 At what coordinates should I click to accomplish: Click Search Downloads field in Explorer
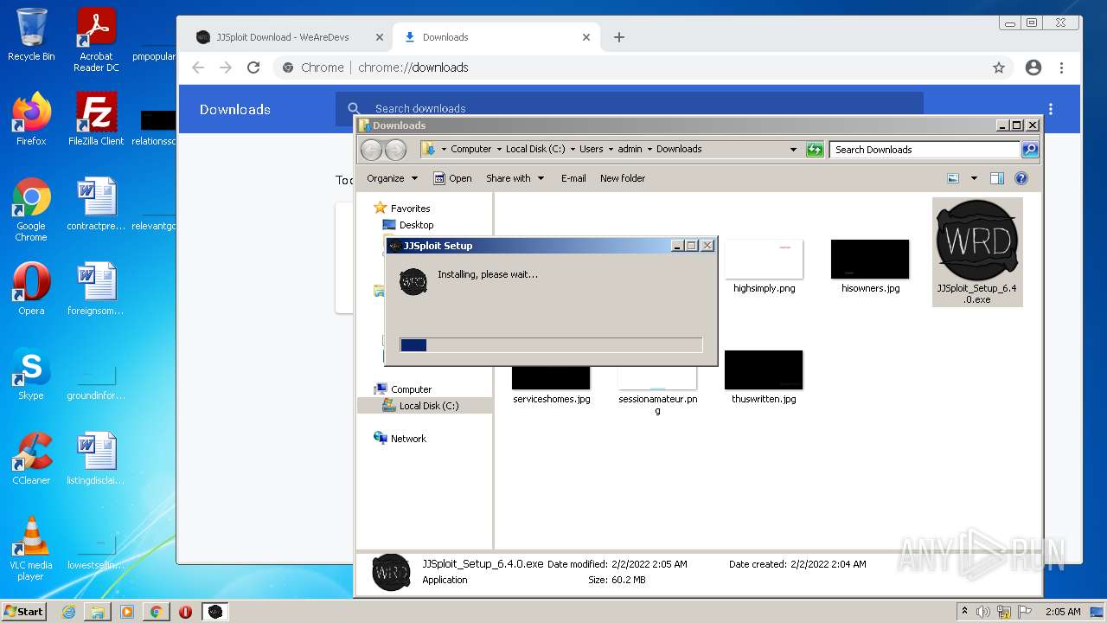(x=924, y=150)
